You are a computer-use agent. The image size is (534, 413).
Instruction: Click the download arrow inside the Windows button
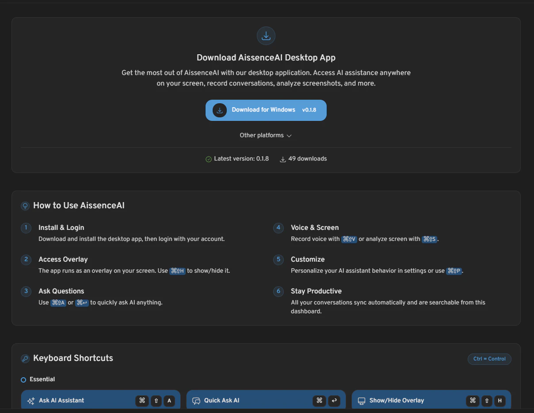click(220, 110)
